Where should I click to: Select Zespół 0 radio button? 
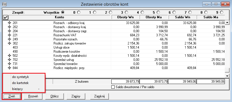click(79, 13)
